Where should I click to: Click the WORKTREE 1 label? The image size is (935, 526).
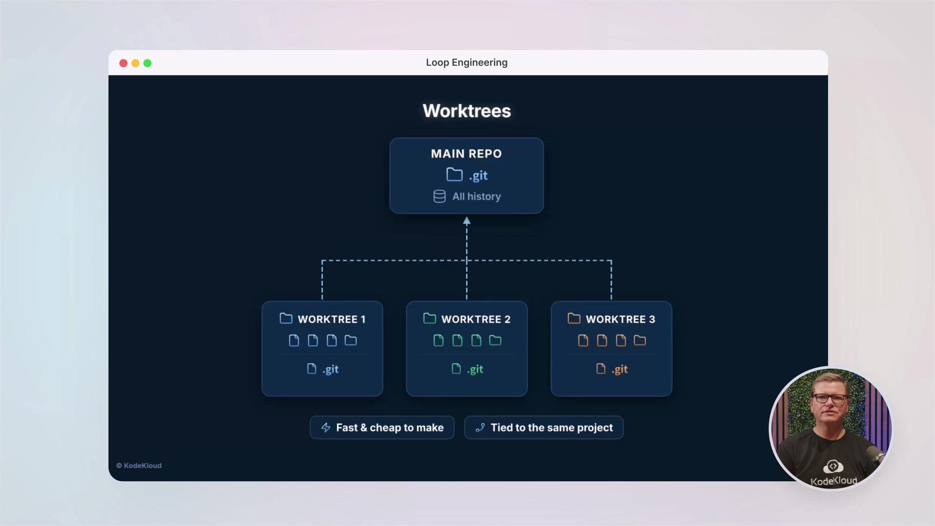coord(332,319)
